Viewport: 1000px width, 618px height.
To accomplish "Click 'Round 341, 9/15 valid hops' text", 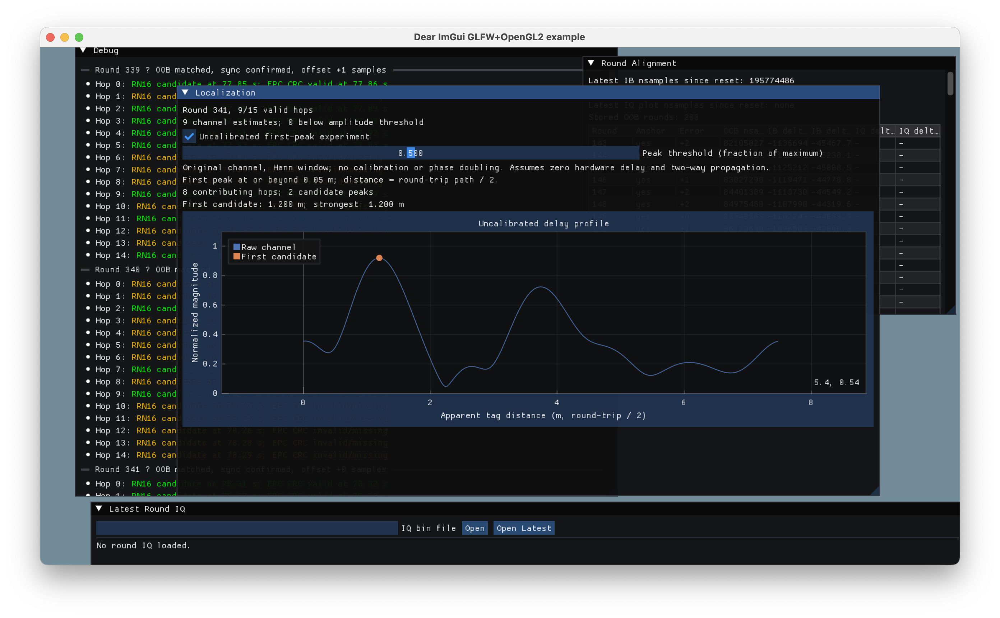I will pos(247,110).
